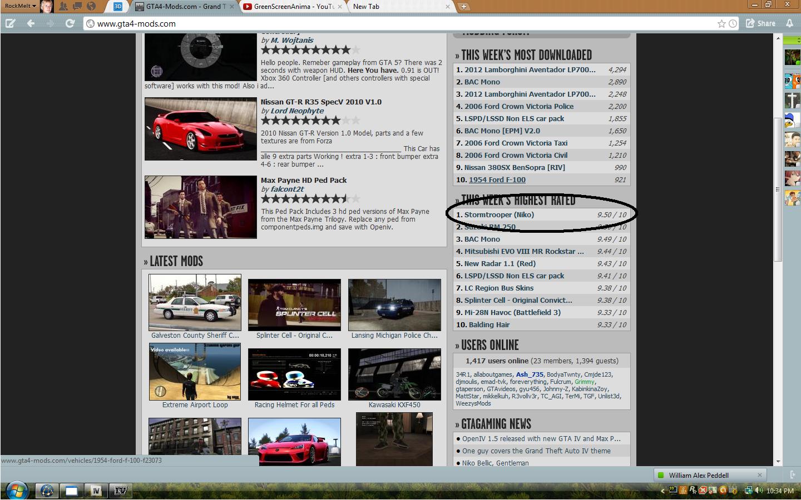The height and width of the screenshot is (500, 801).
Task: Open author link falcont2t
Action: point(288,189)
